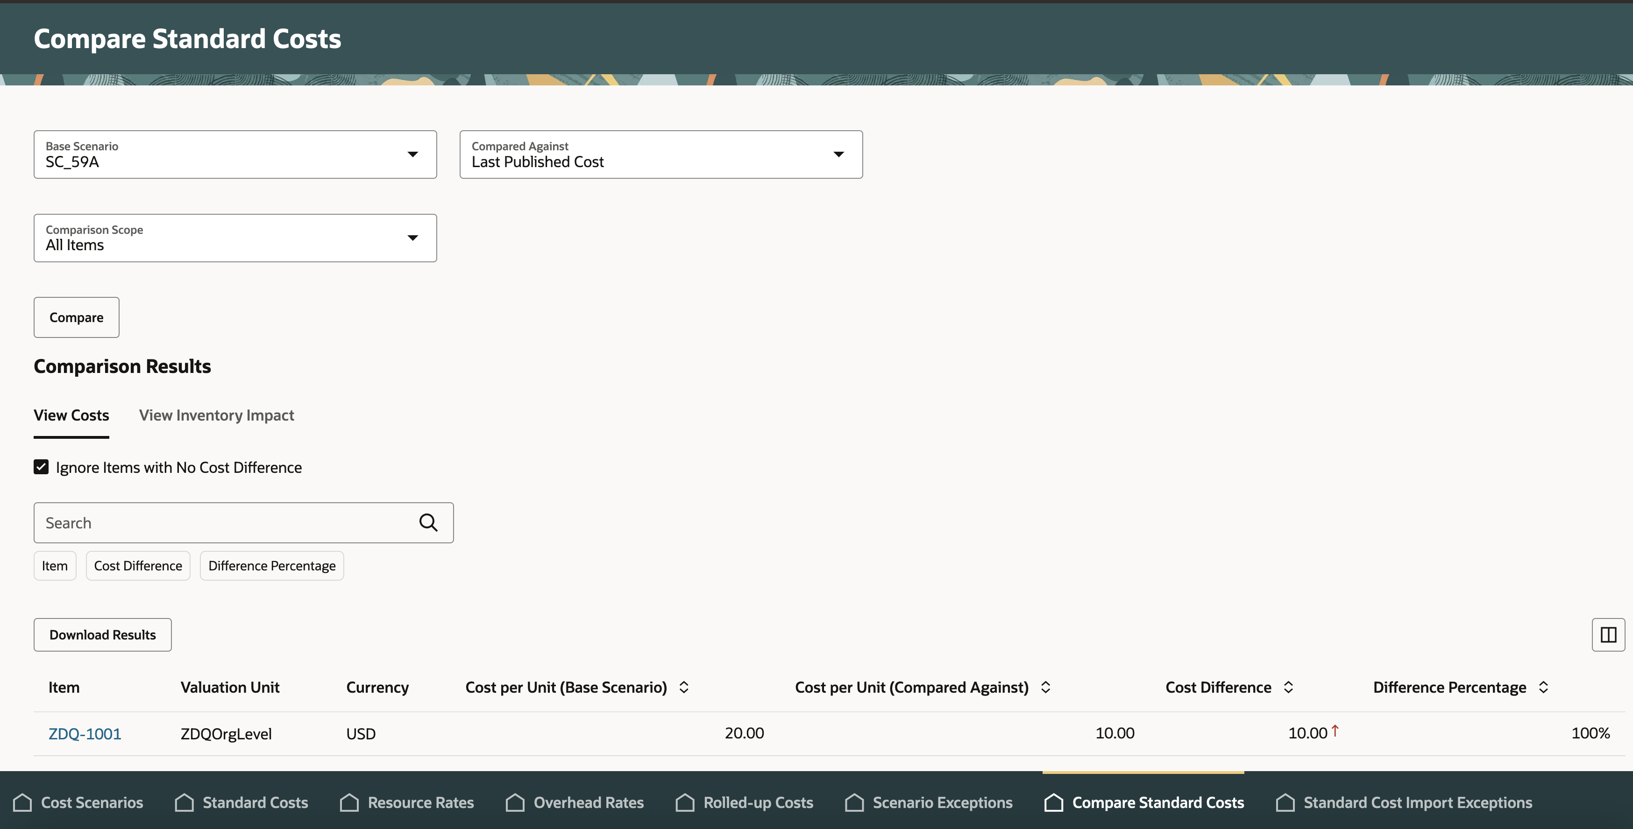Screen dimensions: 1633x829
Task: Sort the Cost Difference column
Action: pos(1288,687)
